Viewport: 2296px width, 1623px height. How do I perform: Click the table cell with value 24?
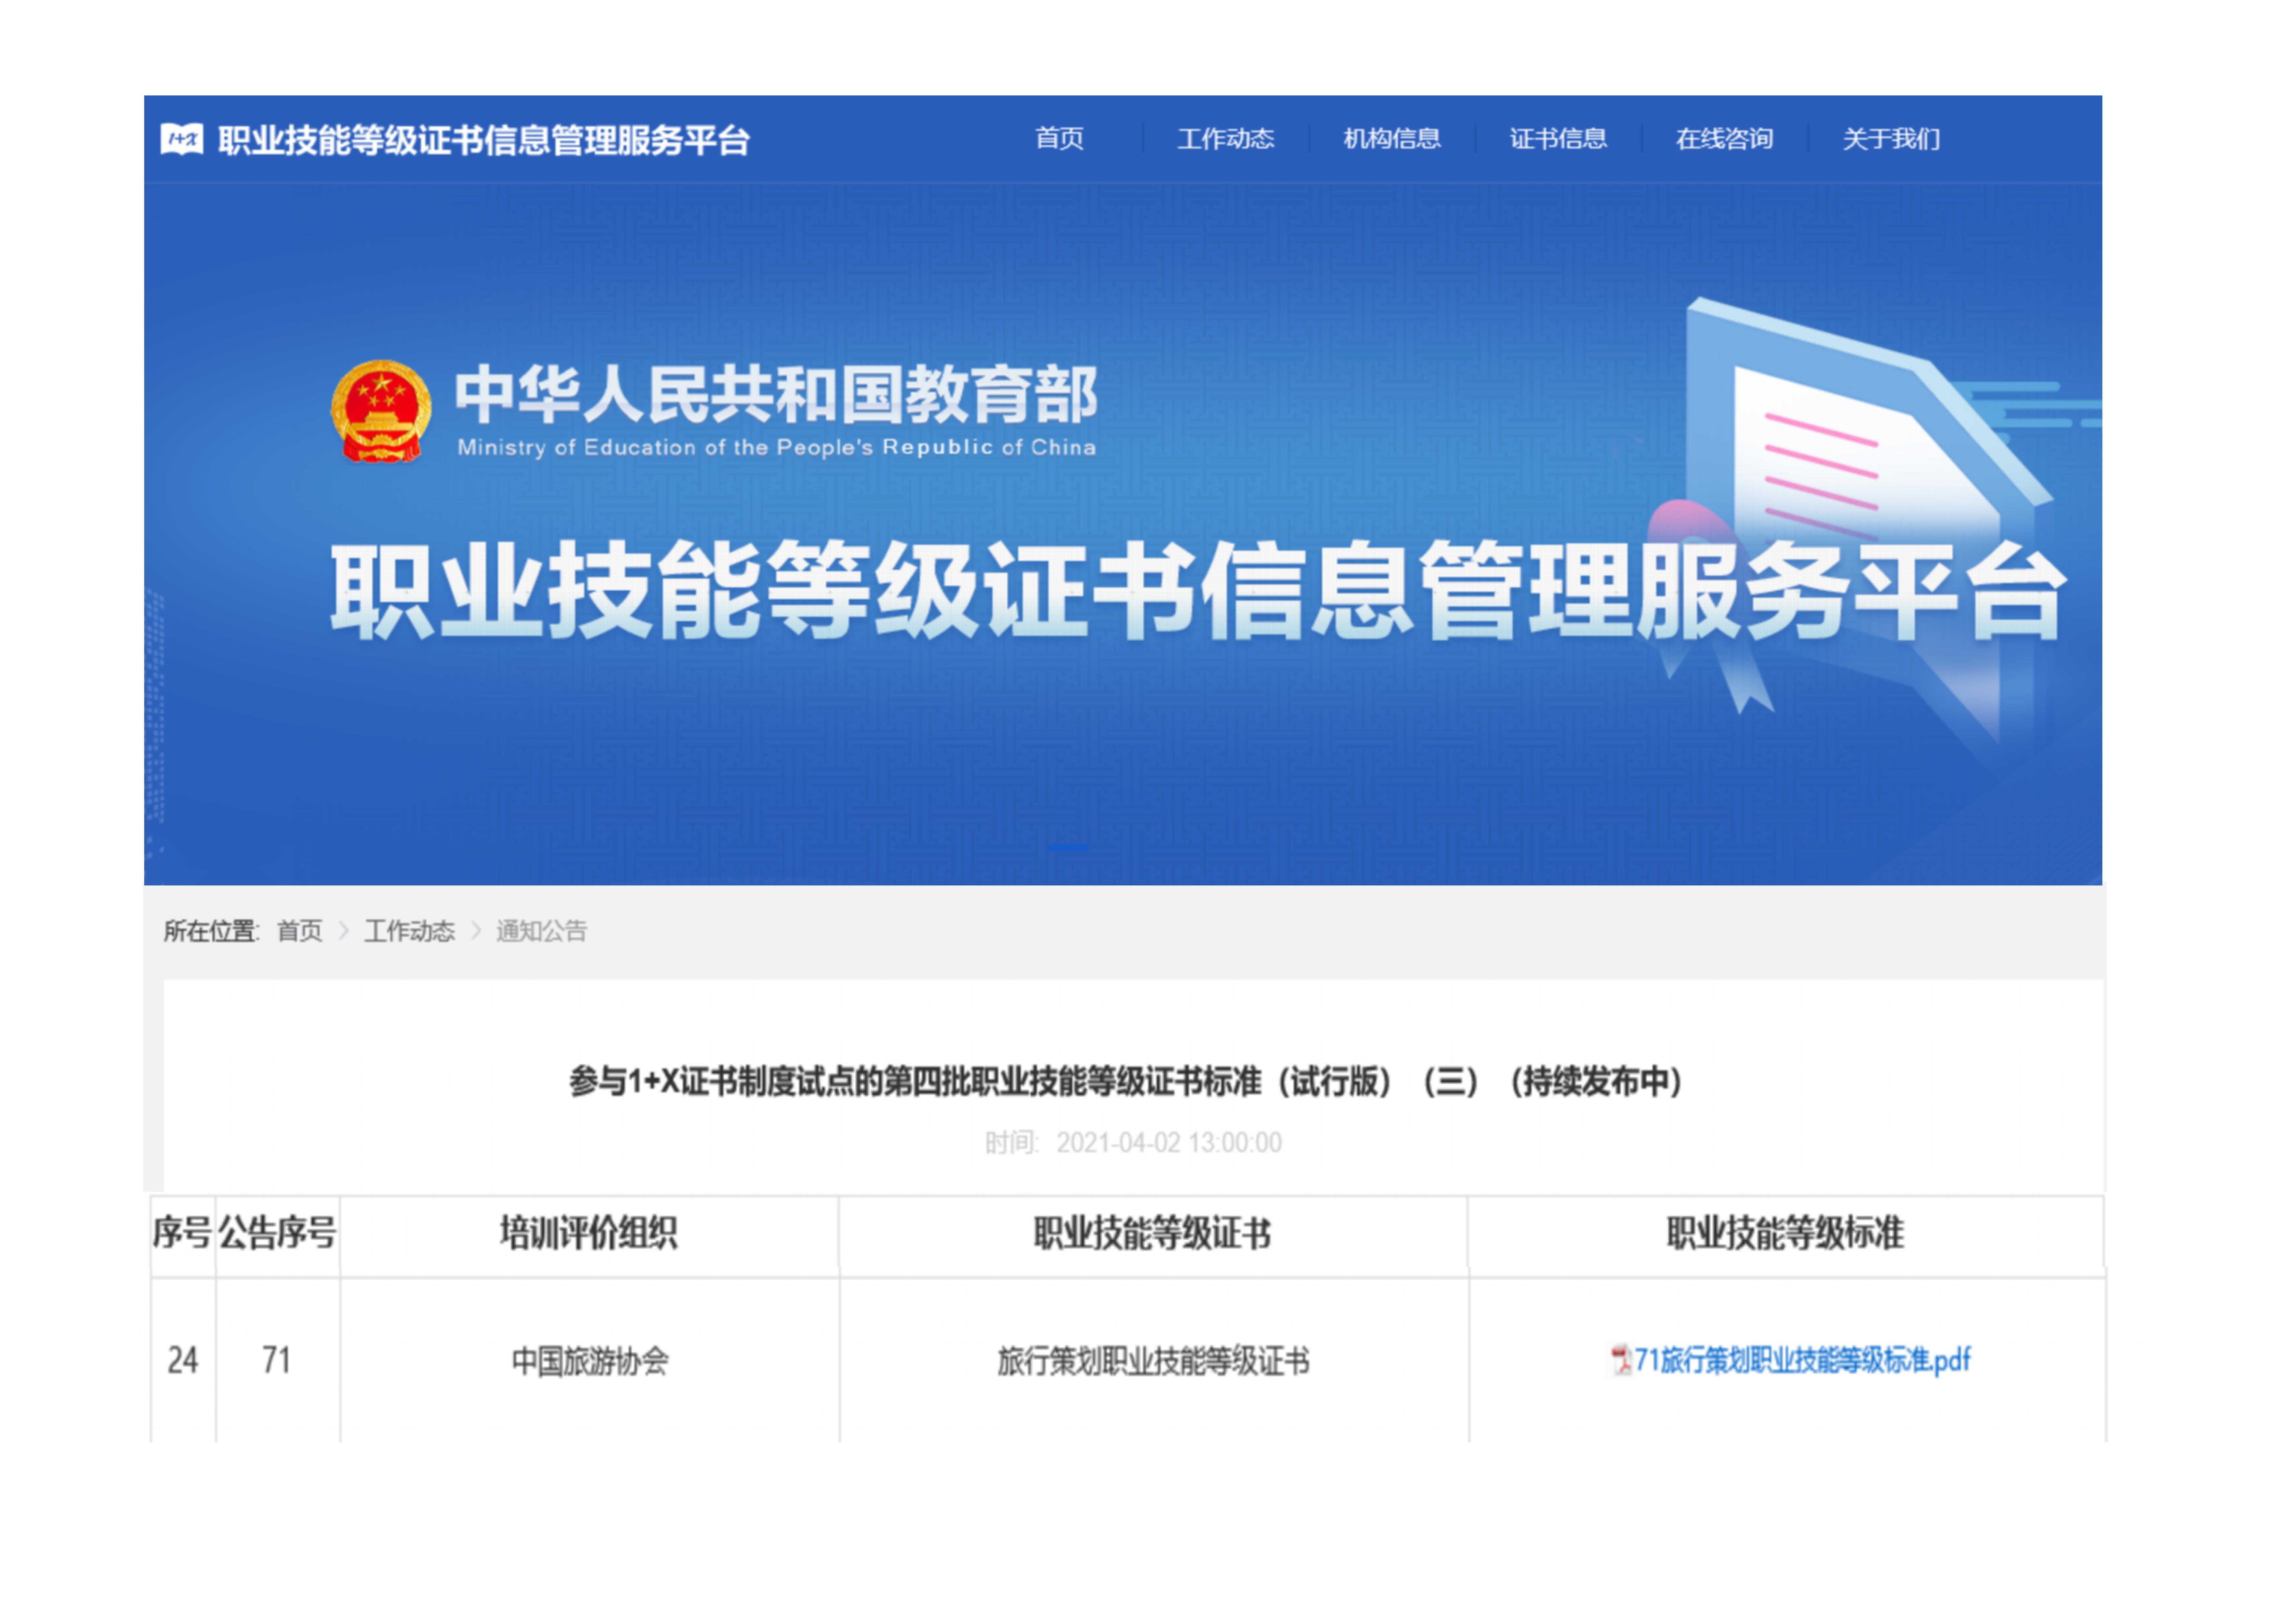pos(183,1360)
